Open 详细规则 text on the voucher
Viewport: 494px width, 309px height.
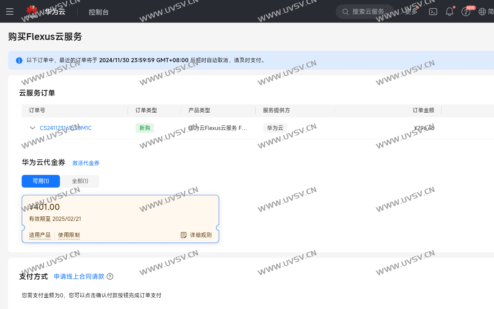(x=201, y=235)
